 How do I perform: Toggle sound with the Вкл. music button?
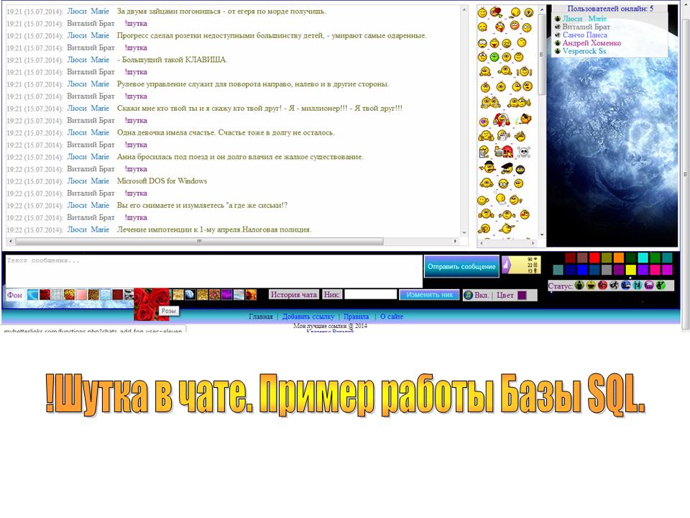pyautogui.click(x=477, y=295)
